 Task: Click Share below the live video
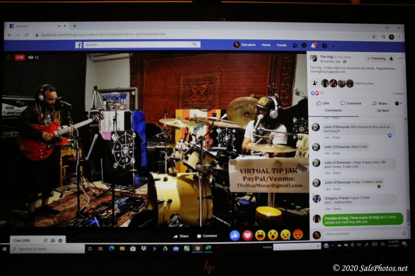point(181,236)
